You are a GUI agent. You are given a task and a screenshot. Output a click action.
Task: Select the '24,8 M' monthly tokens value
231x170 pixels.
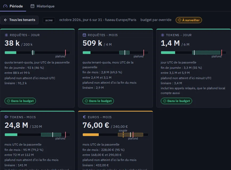click(16, 125)
